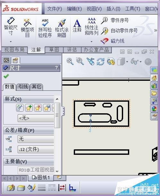Open the 编辑(E) menu

pyautogui.click(x=74, y=9)
